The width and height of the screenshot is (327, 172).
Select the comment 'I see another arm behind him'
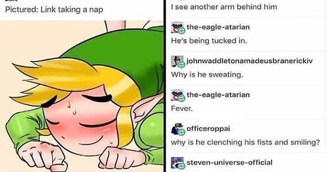pos(224,7)
